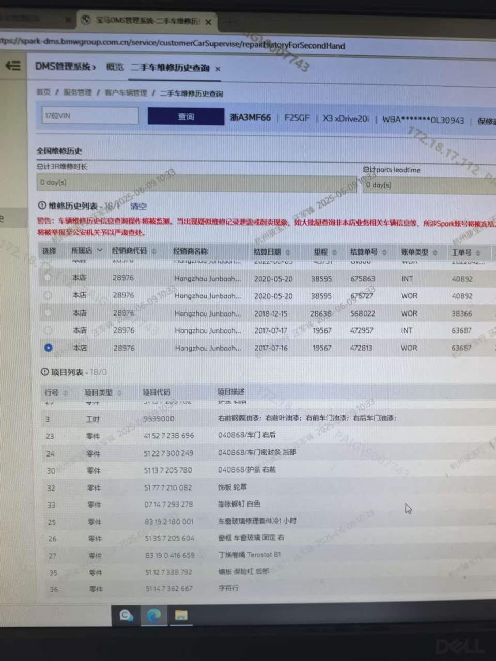Click description 丁烯卷绳 Terostat 81
This screenshot has width=496, height=661.
(x=250, y=555)
